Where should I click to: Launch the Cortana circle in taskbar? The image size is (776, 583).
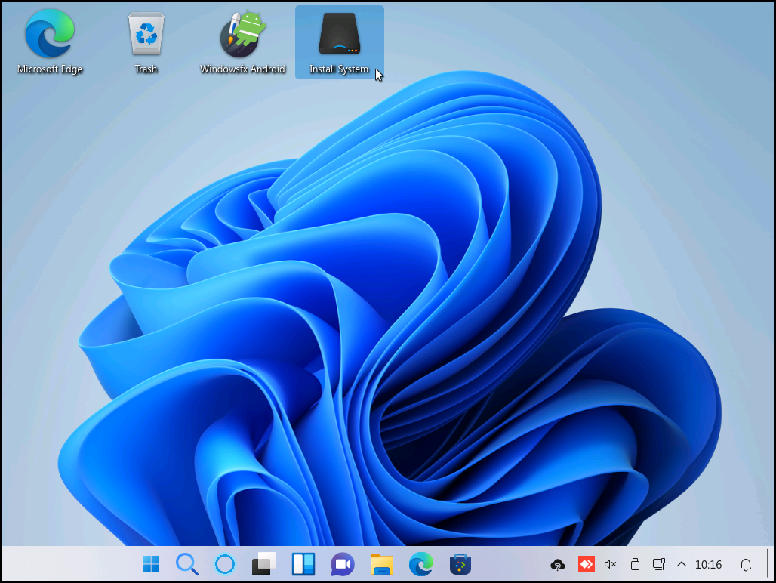click(225, 564)
